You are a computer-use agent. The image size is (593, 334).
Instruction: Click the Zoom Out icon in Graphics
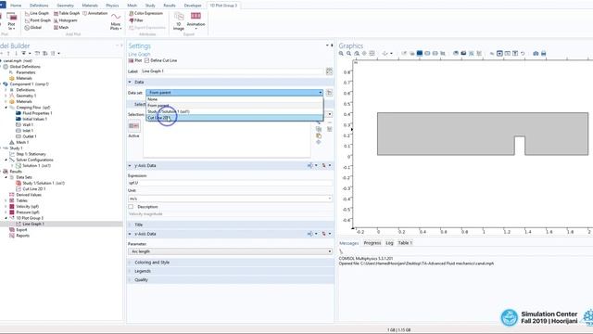348,54
